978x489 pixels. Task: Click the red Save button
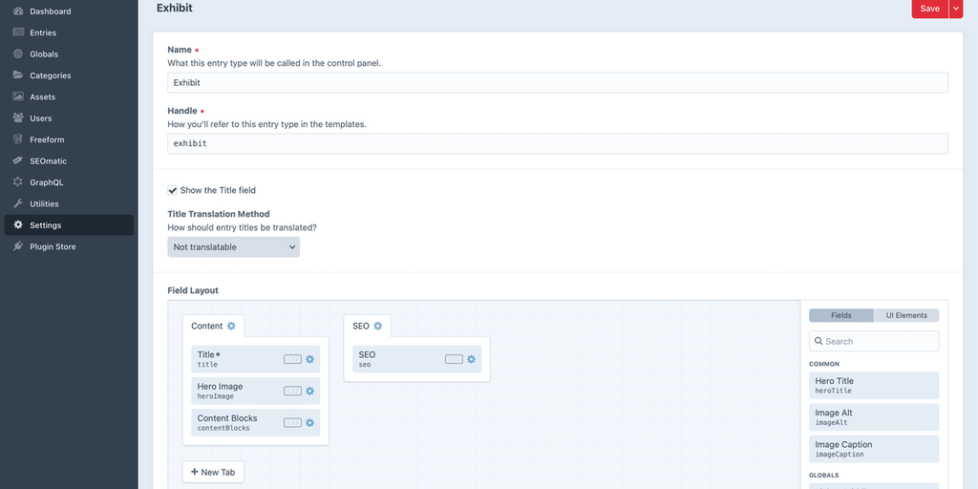click(x=929, y=9)
